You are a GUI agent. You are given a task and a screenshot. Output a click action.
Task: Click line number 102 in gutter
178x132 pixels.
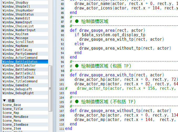click(62, 89)
